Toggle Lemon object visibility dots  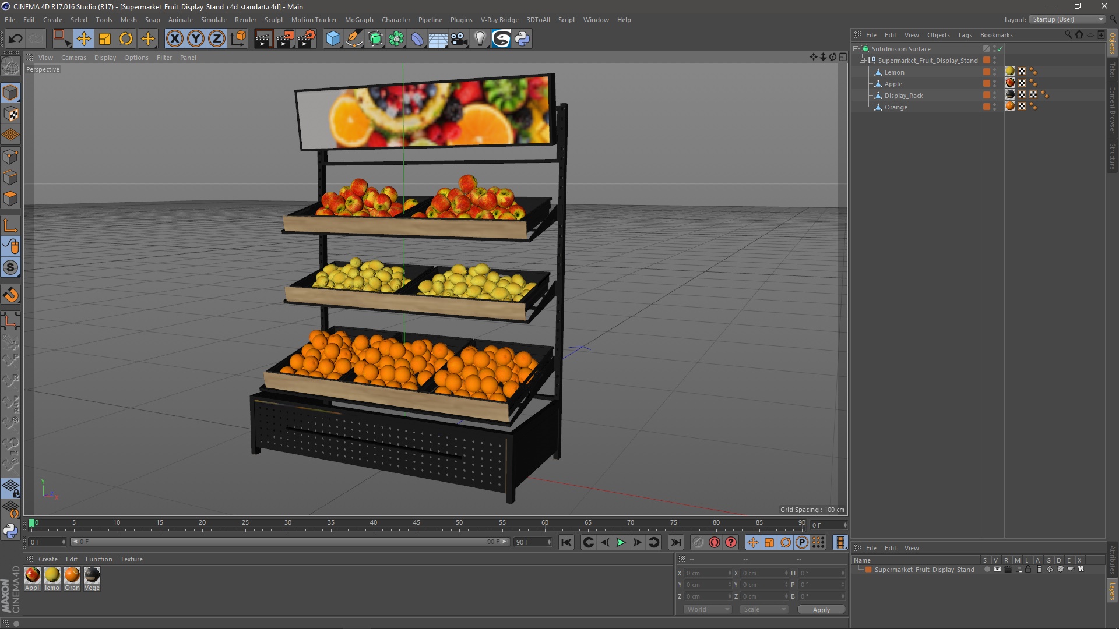(x=995, y=72)
